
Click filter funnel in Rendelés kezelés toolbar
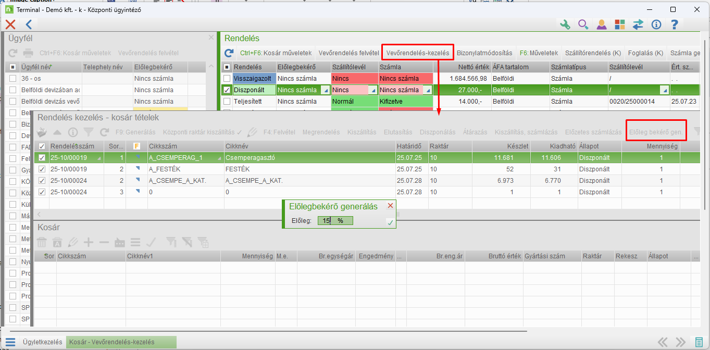tap(89, 132)
